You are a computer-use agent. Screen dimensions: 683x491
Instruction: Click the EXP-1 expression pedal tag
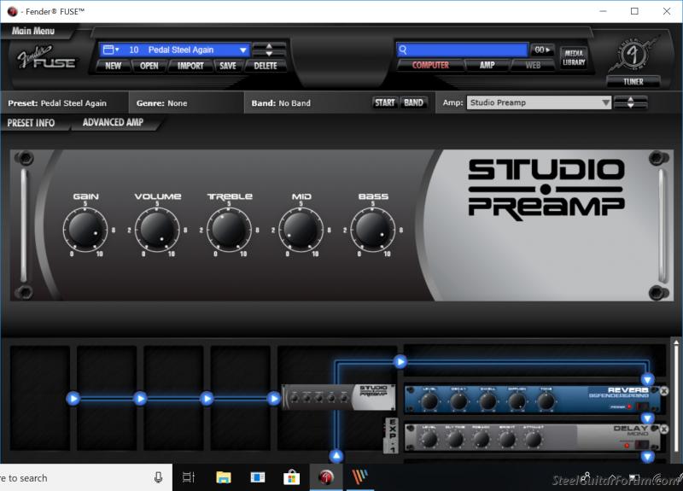(392, 435)
